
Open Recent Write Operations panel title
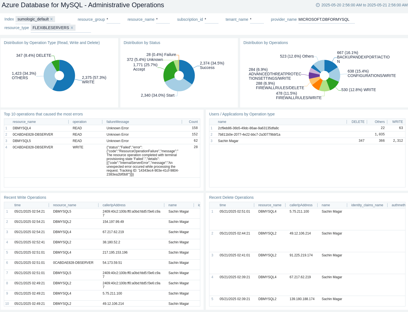pyautogui.click(x=25, y=197)
